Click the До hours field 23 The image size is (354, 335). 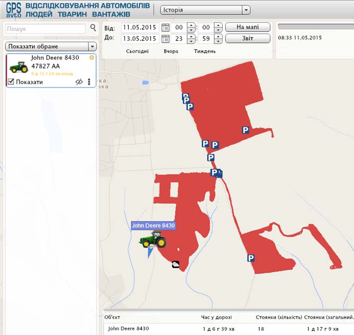coord(179,39)
